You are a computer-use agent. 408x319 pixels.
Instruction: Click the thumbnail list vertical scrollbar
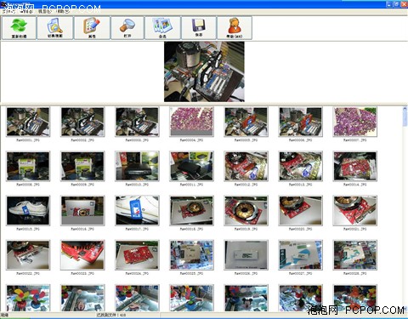tap(405, 209)
